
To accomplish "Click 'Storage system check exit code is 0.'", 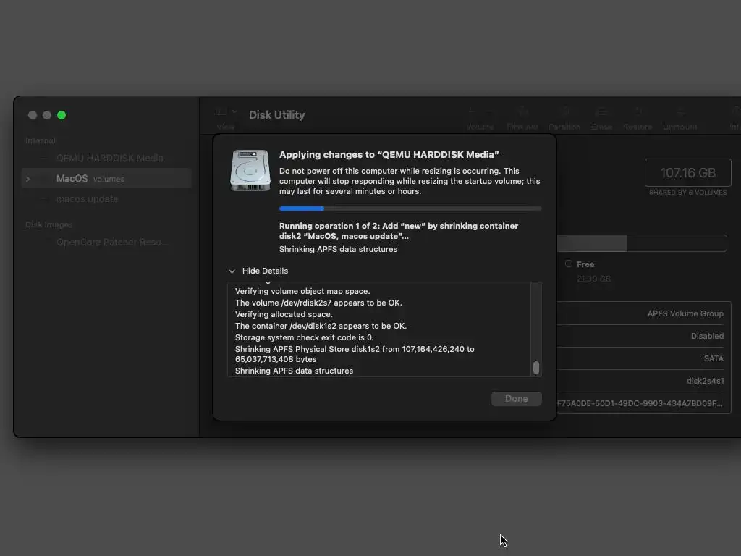I will tap(305, 337).
